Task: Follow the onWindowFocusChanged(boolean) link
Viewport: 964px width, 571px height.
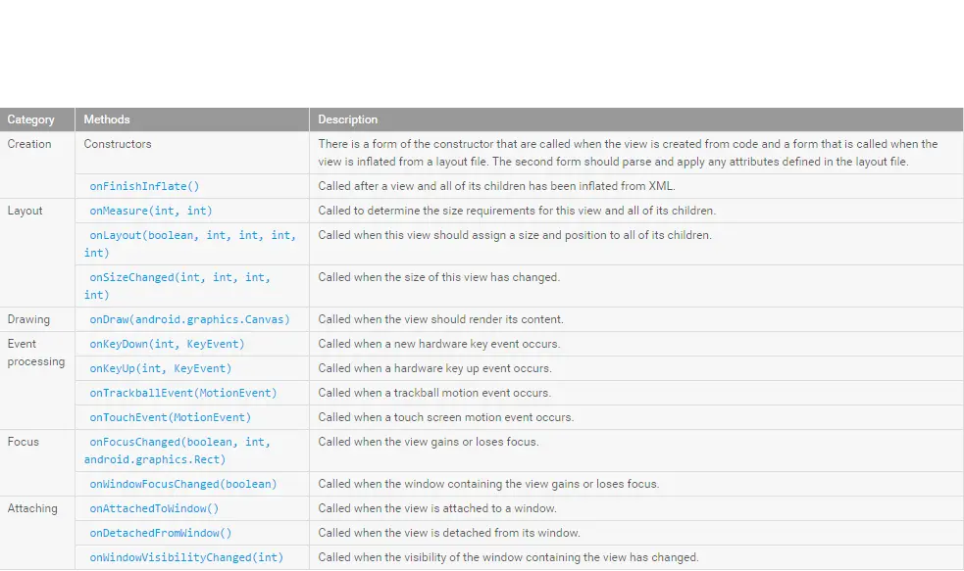Action: tap(183, 484)
